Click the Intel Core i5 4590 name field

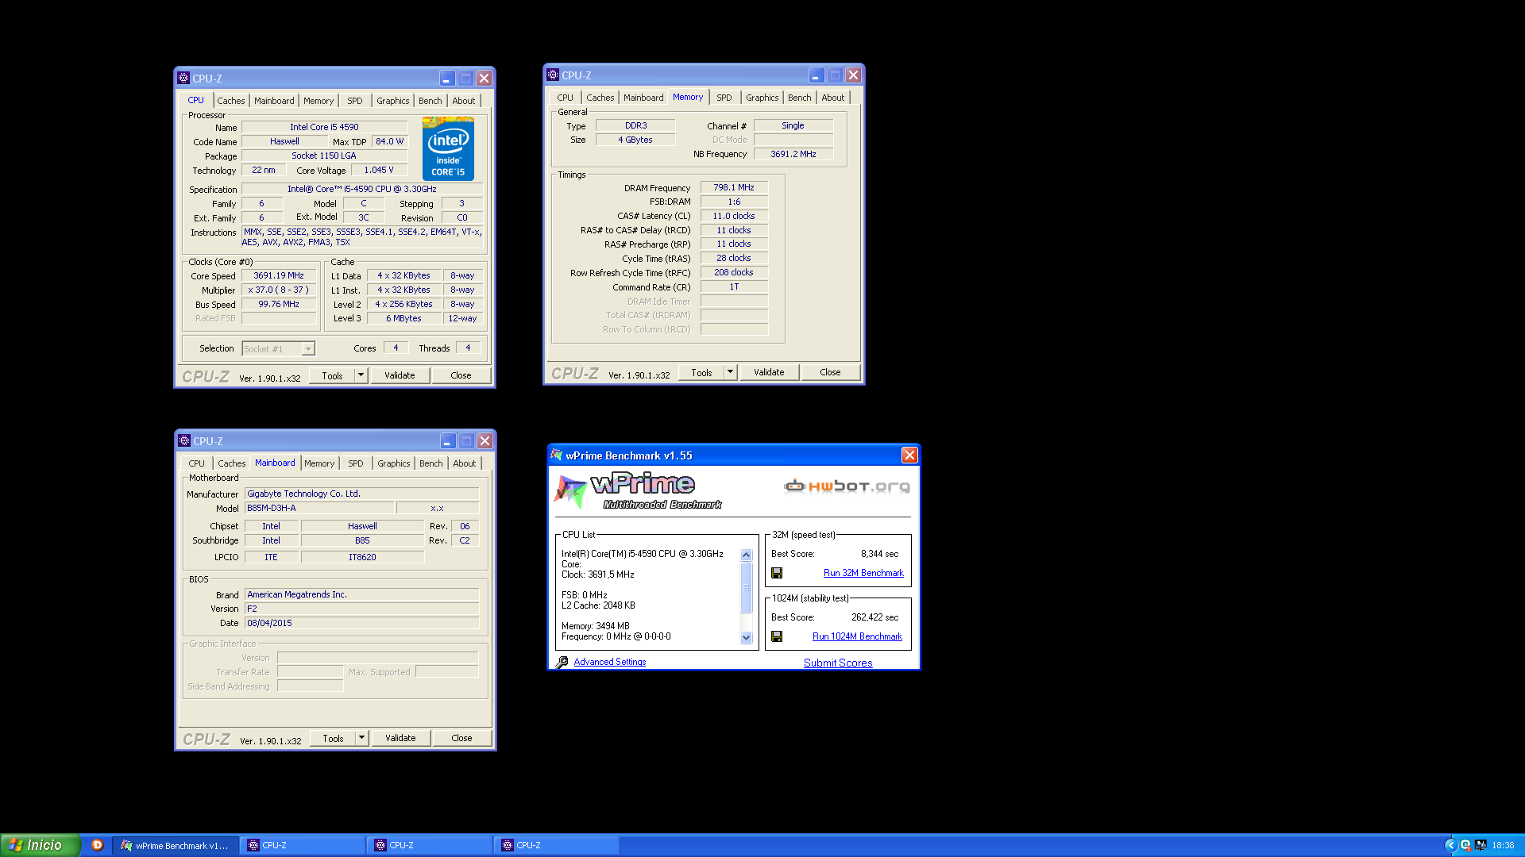pyautogui.click(x=324, y=127)
